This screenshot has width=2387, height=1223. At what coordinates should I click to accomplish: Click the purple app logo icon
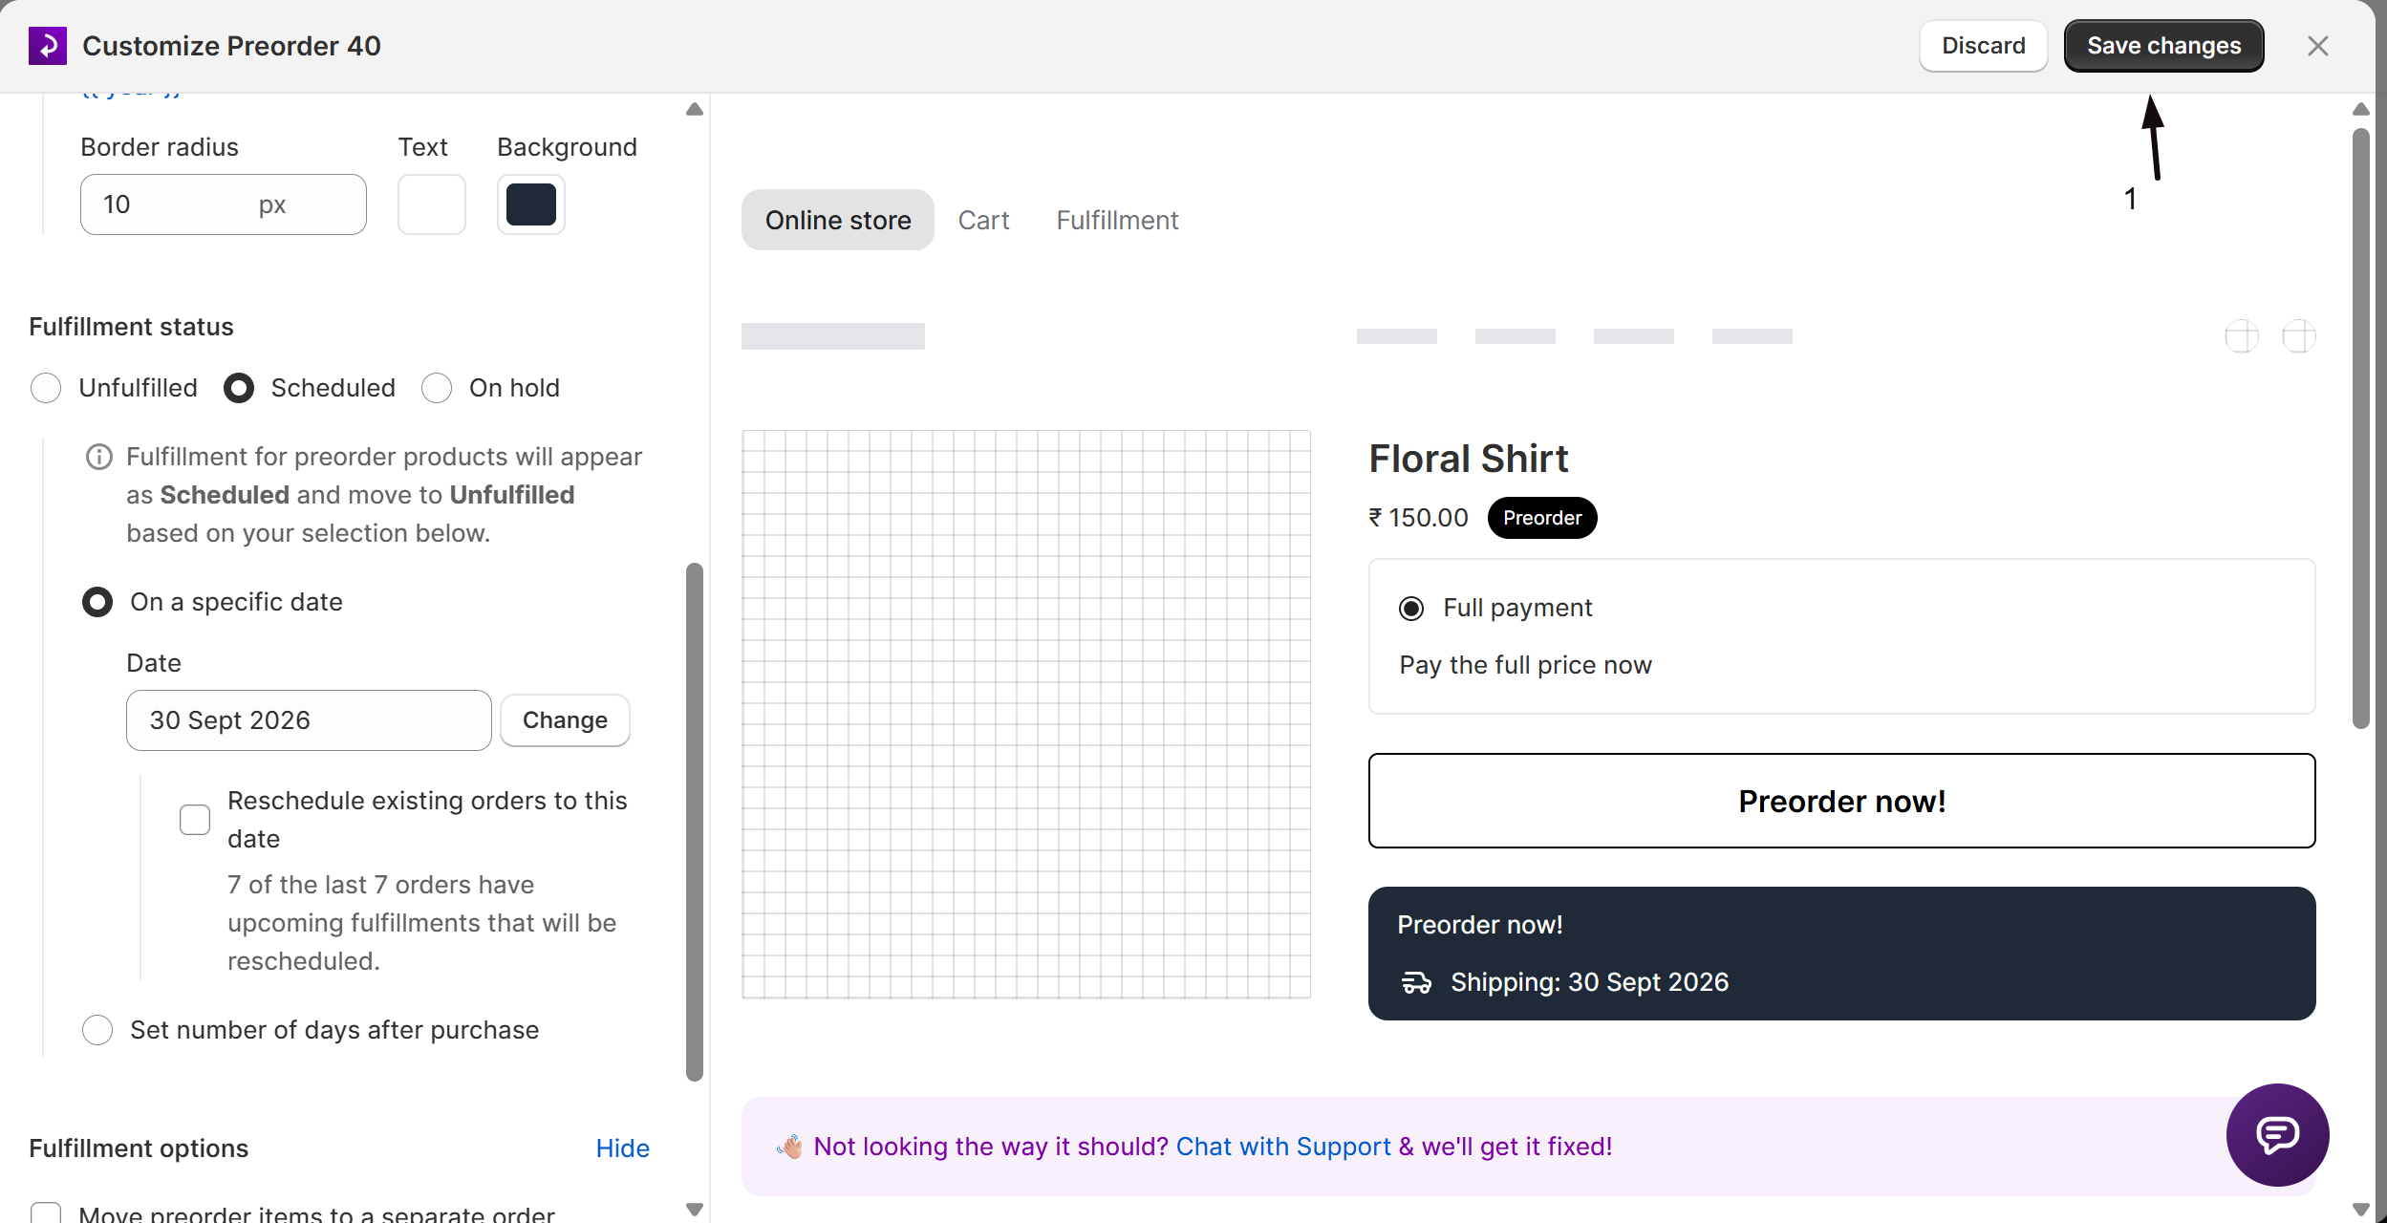point(48,46)
